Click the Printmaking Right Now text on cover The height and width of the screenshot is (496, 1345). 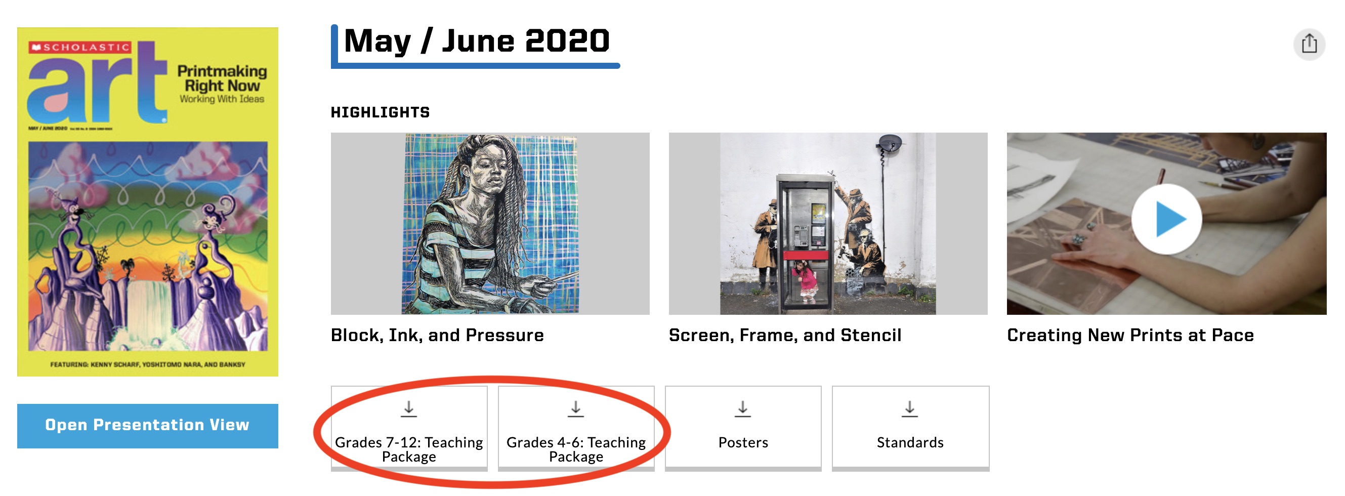click(x=222, y=78)
